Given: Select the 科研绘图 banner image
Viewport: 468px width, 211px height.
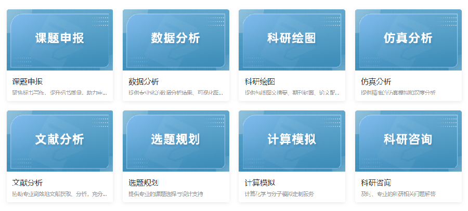Looking at the screenshot, I should (292, 39).
